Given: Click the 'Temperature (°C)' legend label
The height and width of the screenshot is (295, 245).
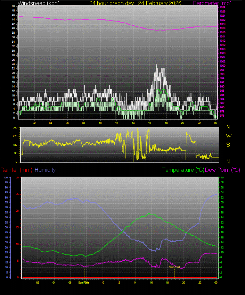Looking at the screenshot, I should (183, 170).
